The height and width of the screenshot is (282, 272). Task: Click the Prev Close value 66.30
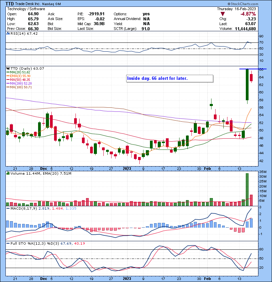[x=33, y=29]
